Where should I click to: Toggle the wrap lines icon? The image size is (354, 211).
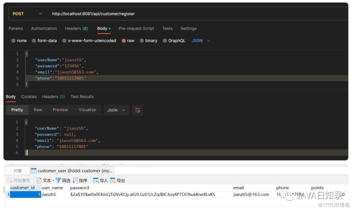(138, 110)
